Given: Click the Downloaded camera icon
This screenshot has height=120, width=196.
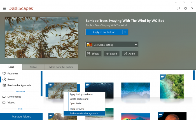Looking at the screenshot, I should click(x=4, y=97).
